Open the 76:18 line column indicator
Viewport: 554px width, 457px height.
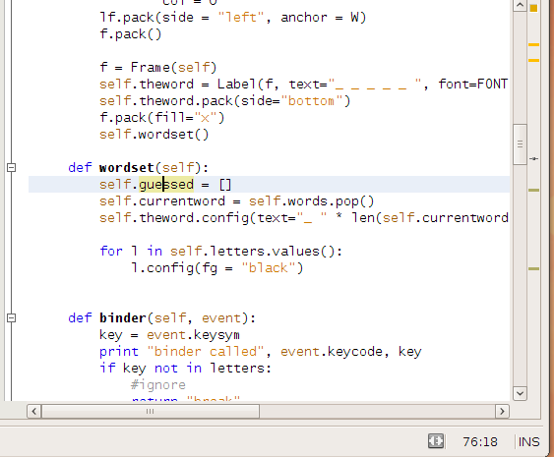point(480,442)
